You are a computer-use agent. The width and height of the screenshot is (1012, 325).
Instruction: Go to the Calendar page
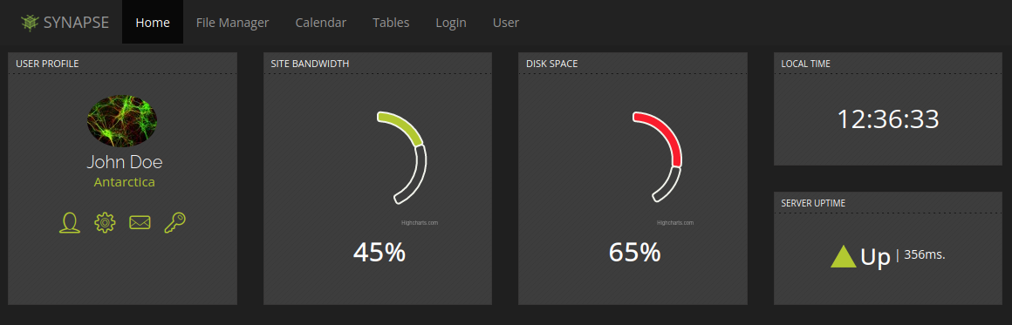[321, 22]
